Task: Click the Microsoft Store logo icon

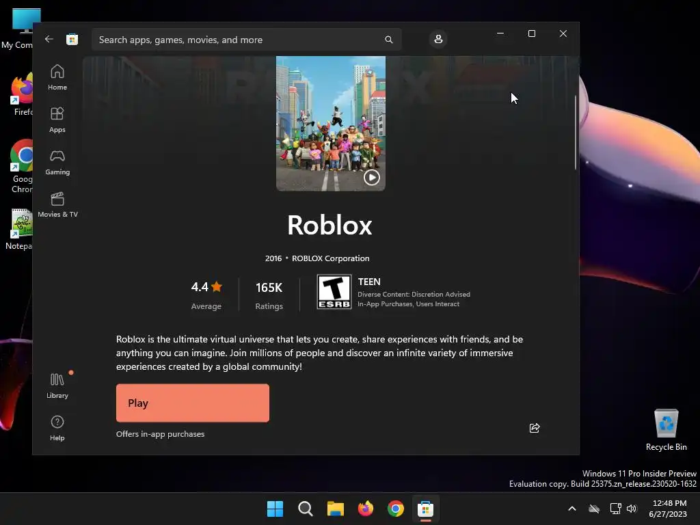Action: pos(72,39)
